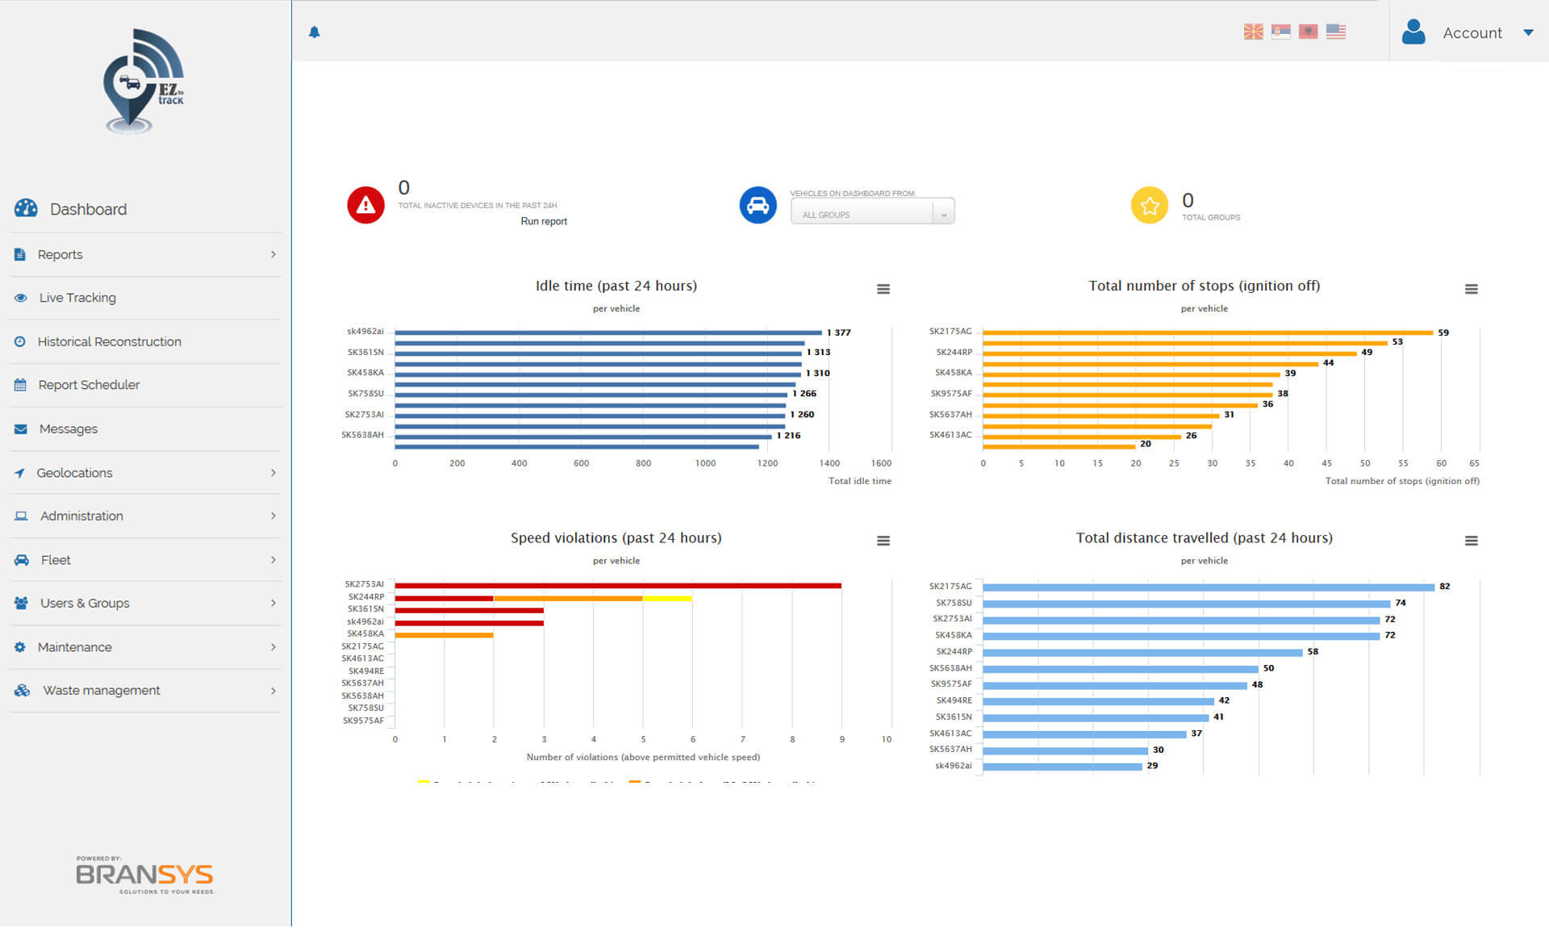Expand the Account dropdown arrow
This screenshot has height=928, width=1549.
click(x=1527, y=33)
